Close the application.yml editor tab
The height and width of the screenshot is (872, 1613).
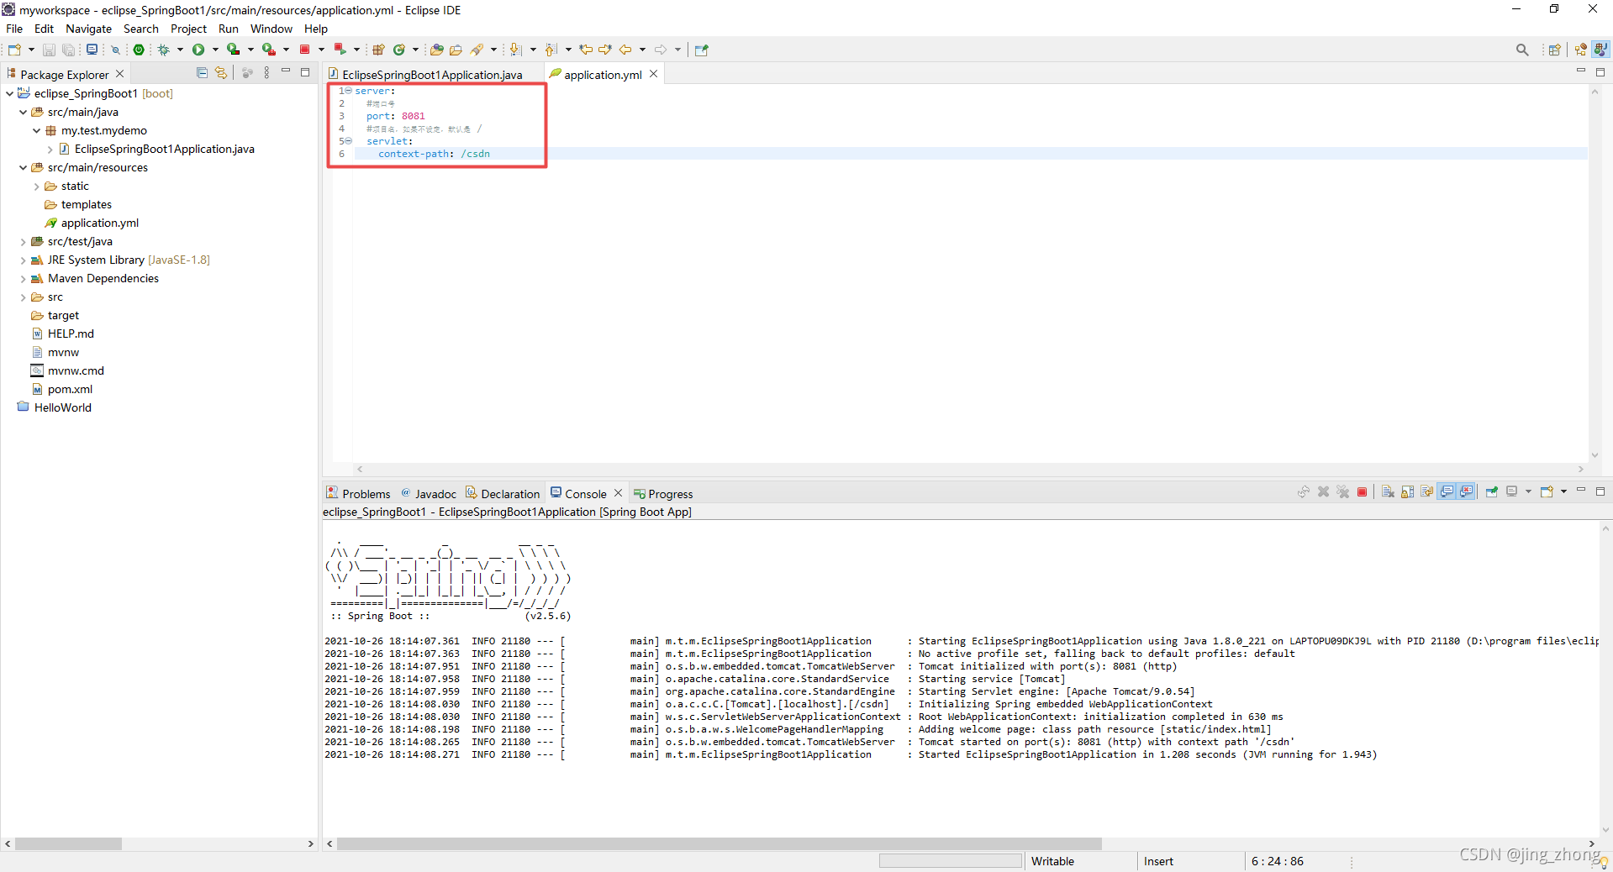(x=653, y=74)
